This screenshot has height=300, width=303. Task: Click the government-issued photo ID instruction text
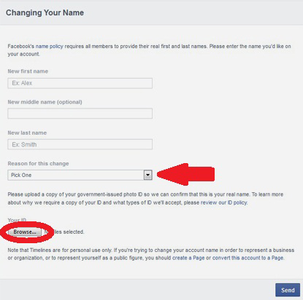145,199
